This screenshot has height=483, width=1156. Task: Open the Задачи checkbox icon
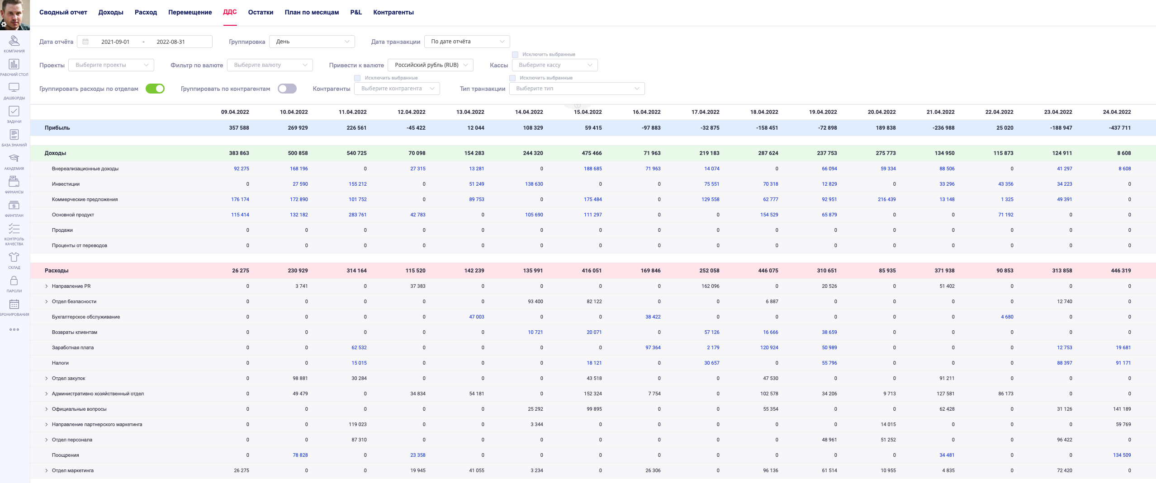(x=14, y=112)
